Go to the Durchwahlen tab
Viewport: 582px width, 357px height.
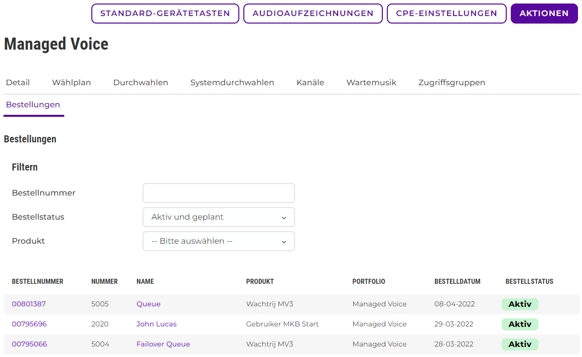click(x=140, y=82)
